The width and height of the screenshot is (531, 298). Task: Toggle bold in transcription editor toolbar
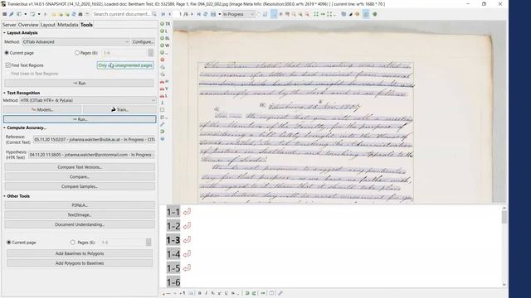199,293
